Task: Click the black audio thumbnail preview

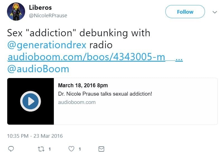Action: (30, 101)
